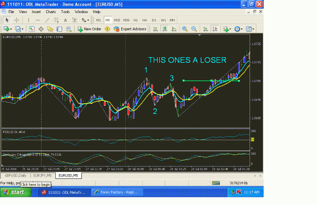Image resolution: width=317 pixels, height=205 pixels.
Task: Zoom in on the chart
Action: click(x=185, y=29)
